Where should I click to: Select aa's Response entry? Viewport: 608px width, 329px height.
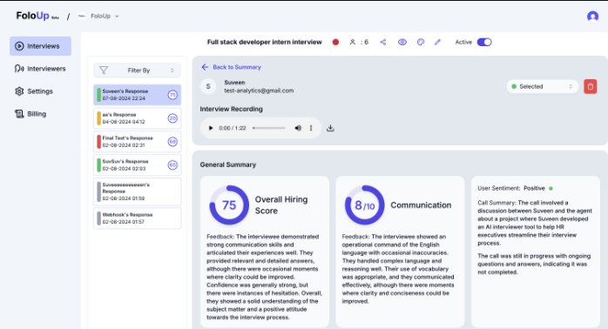[x=138, y=118]
